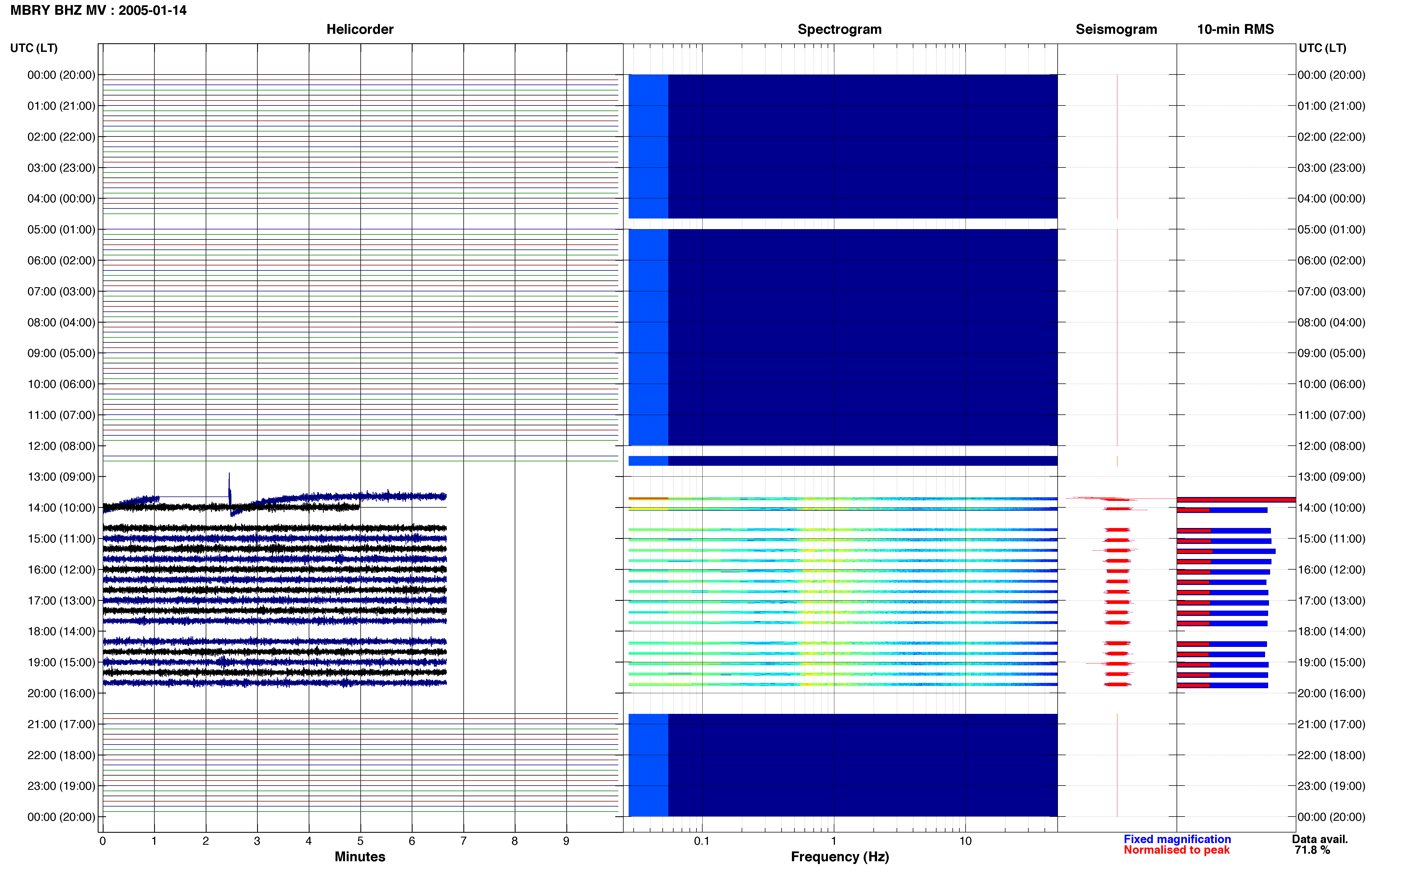Image resolution: width=1401 pixels, height=876 pixels.
Task: Click the 'Data avail.' label
Action: click(x=1320, y=839)
